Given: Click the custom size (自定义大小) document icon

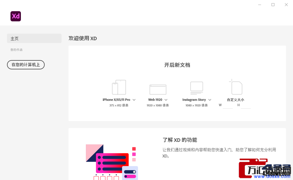Looking at the screenshot, I should [236, 87].
